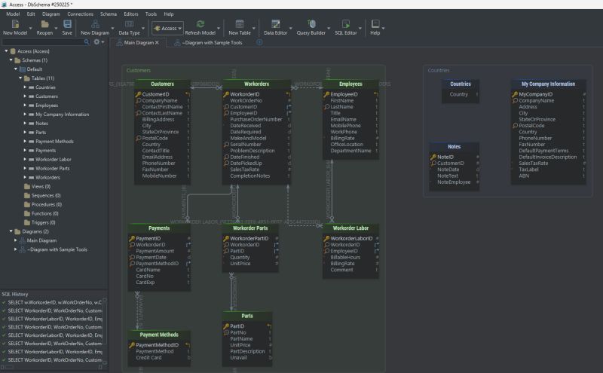
Task: Open the Query Builder tool
Action: (311, 24)
